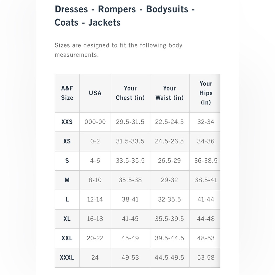Viewport: 275px width, 275px height.
Task: Click the XXXL size row label
Action: point(67,258)
